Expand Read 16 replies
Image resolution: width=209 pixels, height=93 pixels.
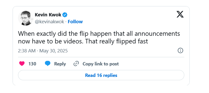point(101,75)
